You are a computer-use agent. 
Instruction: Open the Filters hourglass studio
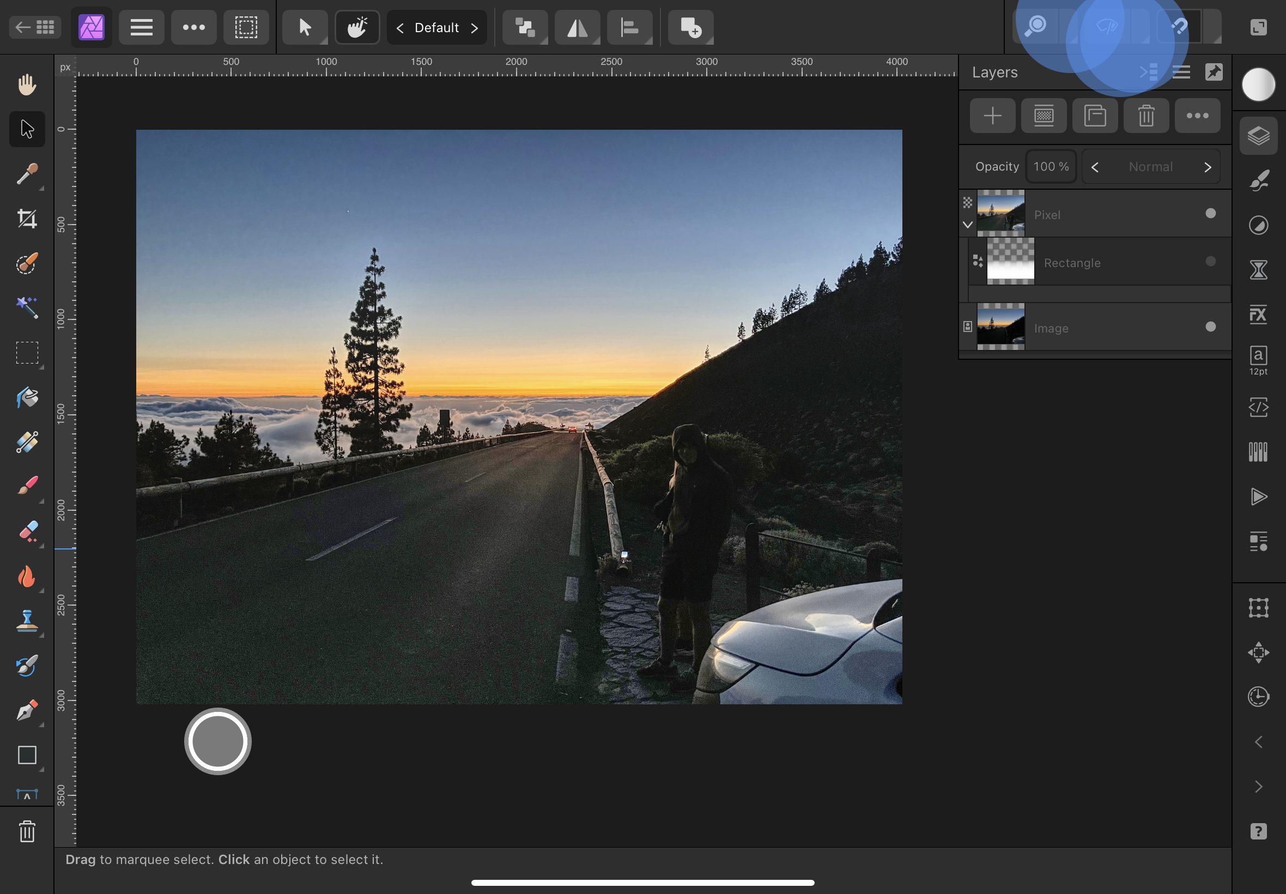click(1259, 270)
